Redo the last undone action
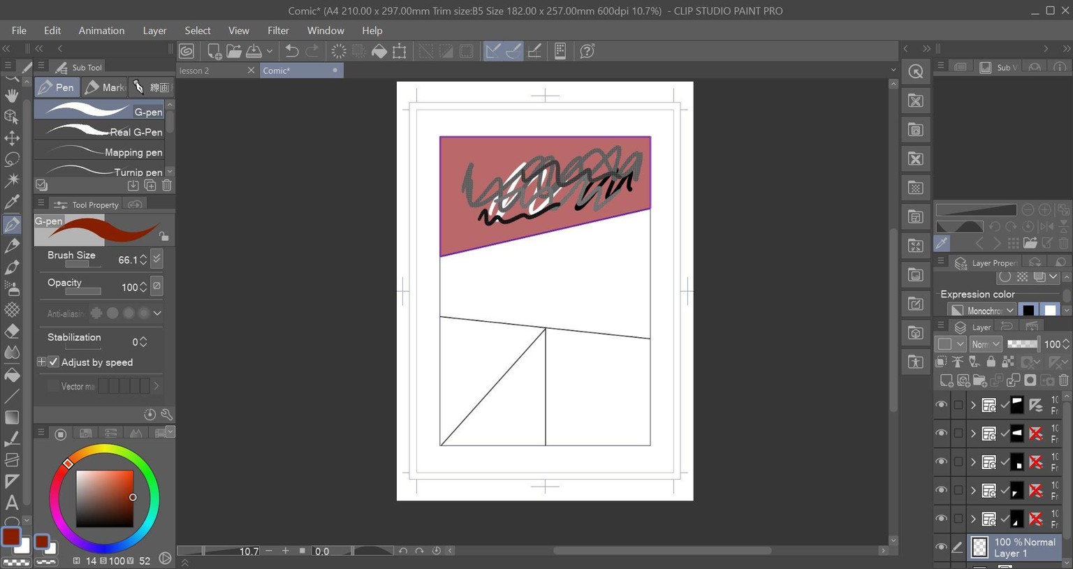Viewport: 1073px width, 569px height. click(x=312, y=51)
